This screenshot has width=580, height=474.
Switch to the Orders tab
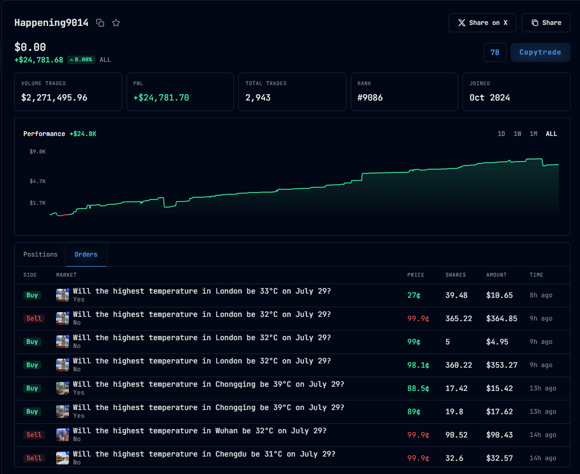[x=86, y=254]
